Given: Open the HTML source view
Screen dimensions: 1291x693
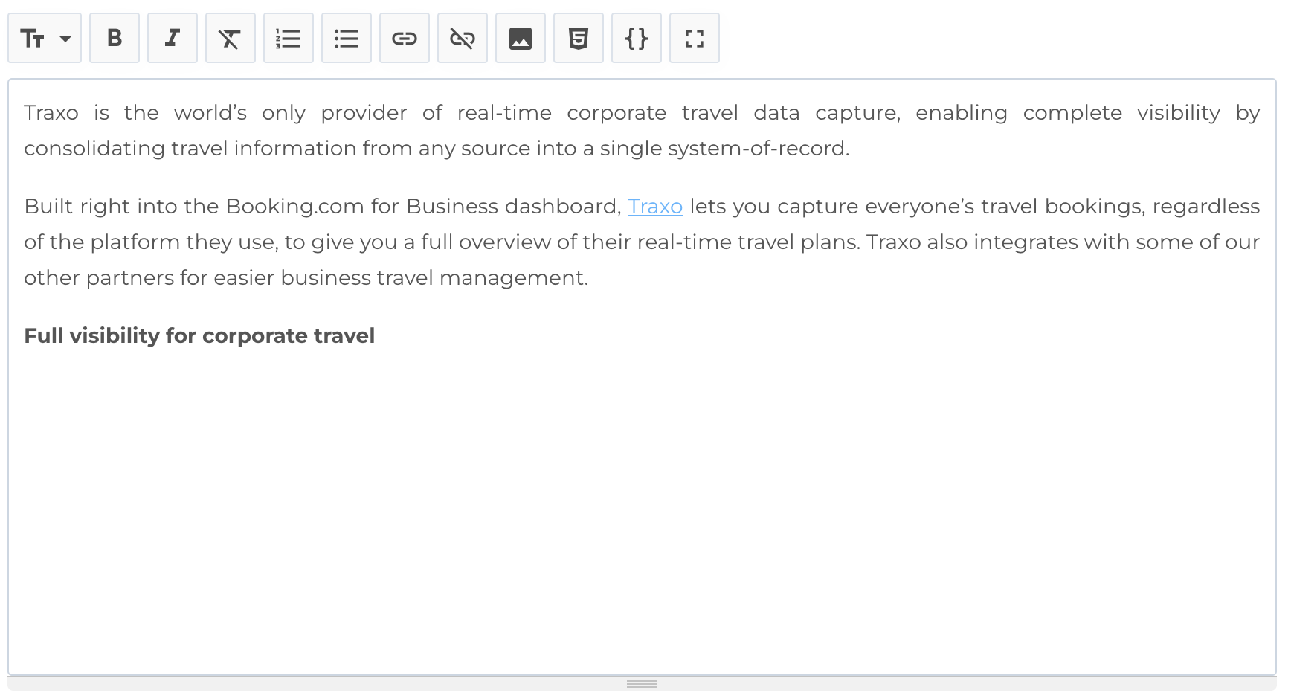Looking at the screenshot, I should (x=578, y=38).
